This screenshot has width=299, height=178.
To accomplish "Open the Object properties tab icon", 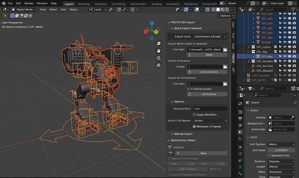I will click(240, 147).
